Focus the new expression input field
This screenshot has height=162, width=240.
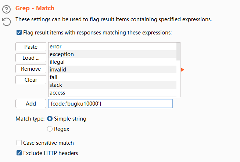pyautogui.click(x=110, y=104)
